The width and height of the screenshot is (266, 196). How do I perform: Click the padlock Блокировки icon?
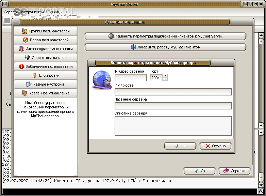coord(35,75)
